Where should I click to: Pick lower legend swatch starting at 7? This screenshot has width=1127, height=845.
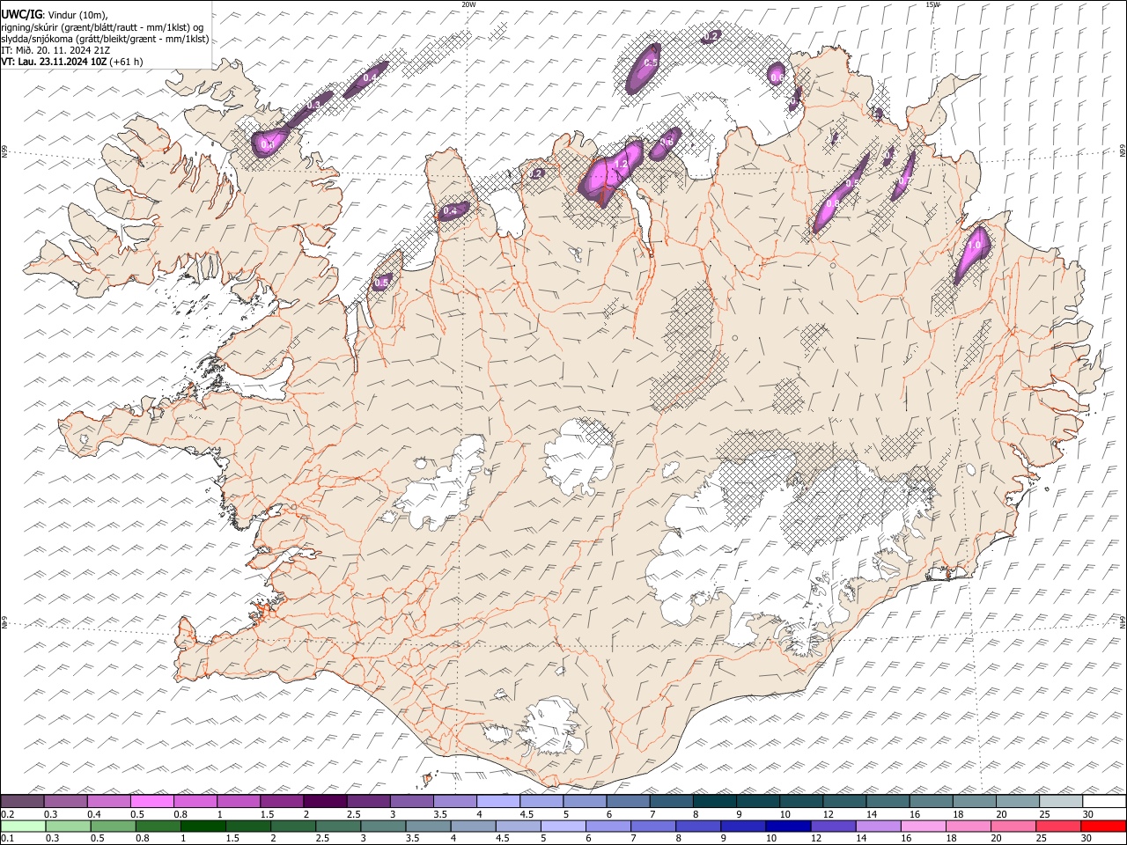(x=652, y=826)
